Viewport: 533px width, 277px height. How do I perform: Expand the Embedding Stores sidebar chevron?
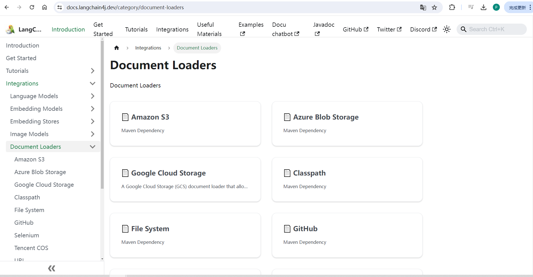click(92, 121)
